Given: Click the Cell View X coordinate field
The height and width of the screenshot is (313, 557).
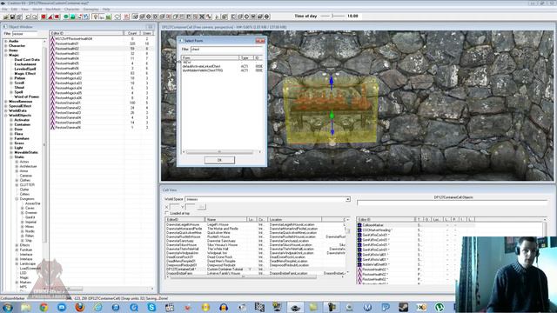Looking at the screenshot, I should (x=174, y=207).
